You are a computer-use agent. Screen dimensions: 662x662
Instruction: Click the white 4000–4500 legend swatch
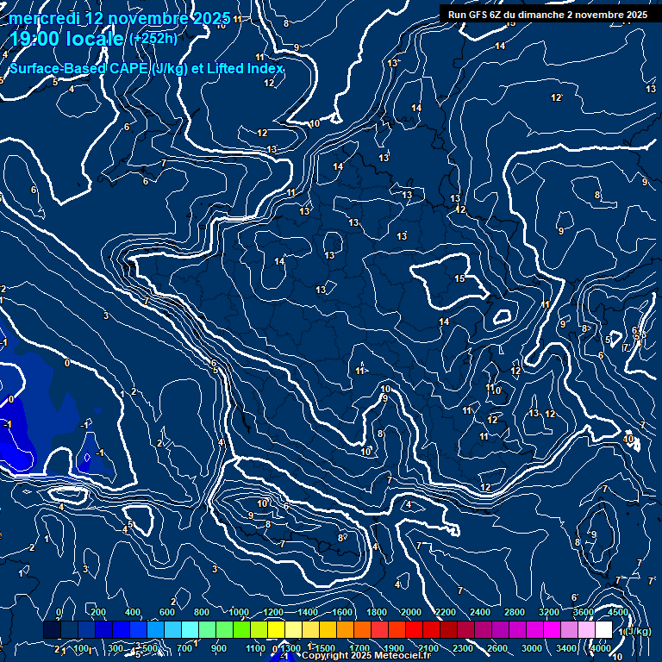[x=603, y=629]
